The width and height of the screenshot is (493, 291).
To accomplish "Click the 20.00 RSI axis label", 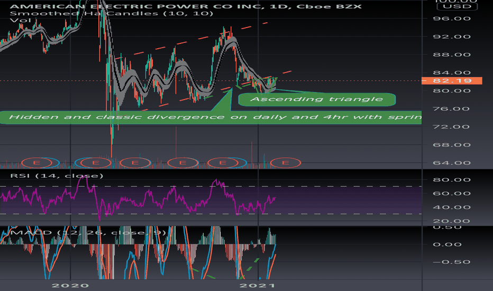I will point(452,221).
